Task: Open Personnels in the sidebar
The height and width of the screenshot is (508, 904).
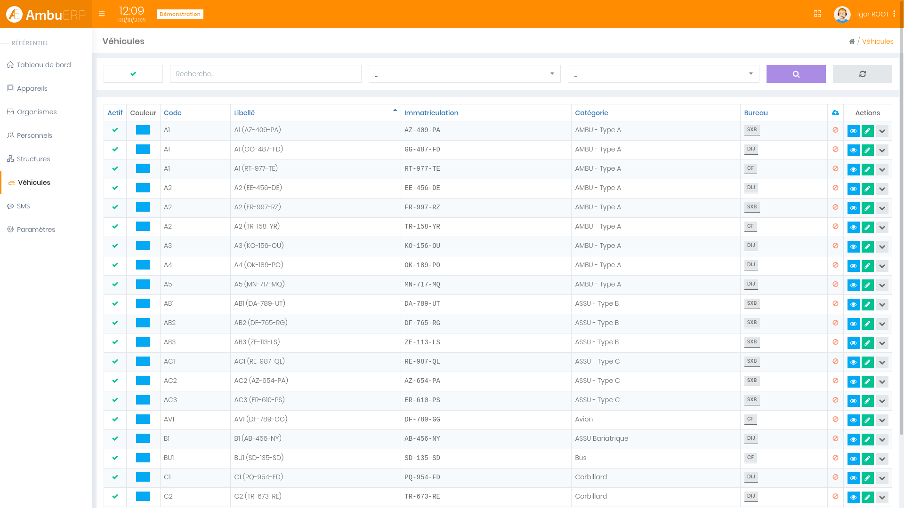Action: tap(34, 135)
